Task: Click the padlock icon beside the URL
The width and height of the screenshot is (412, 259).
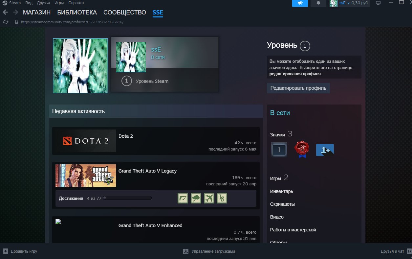Action: (16, 22)
